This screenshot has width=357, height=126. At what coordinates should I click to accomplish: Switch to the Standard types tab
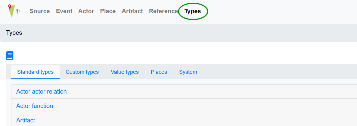point(35,72)
